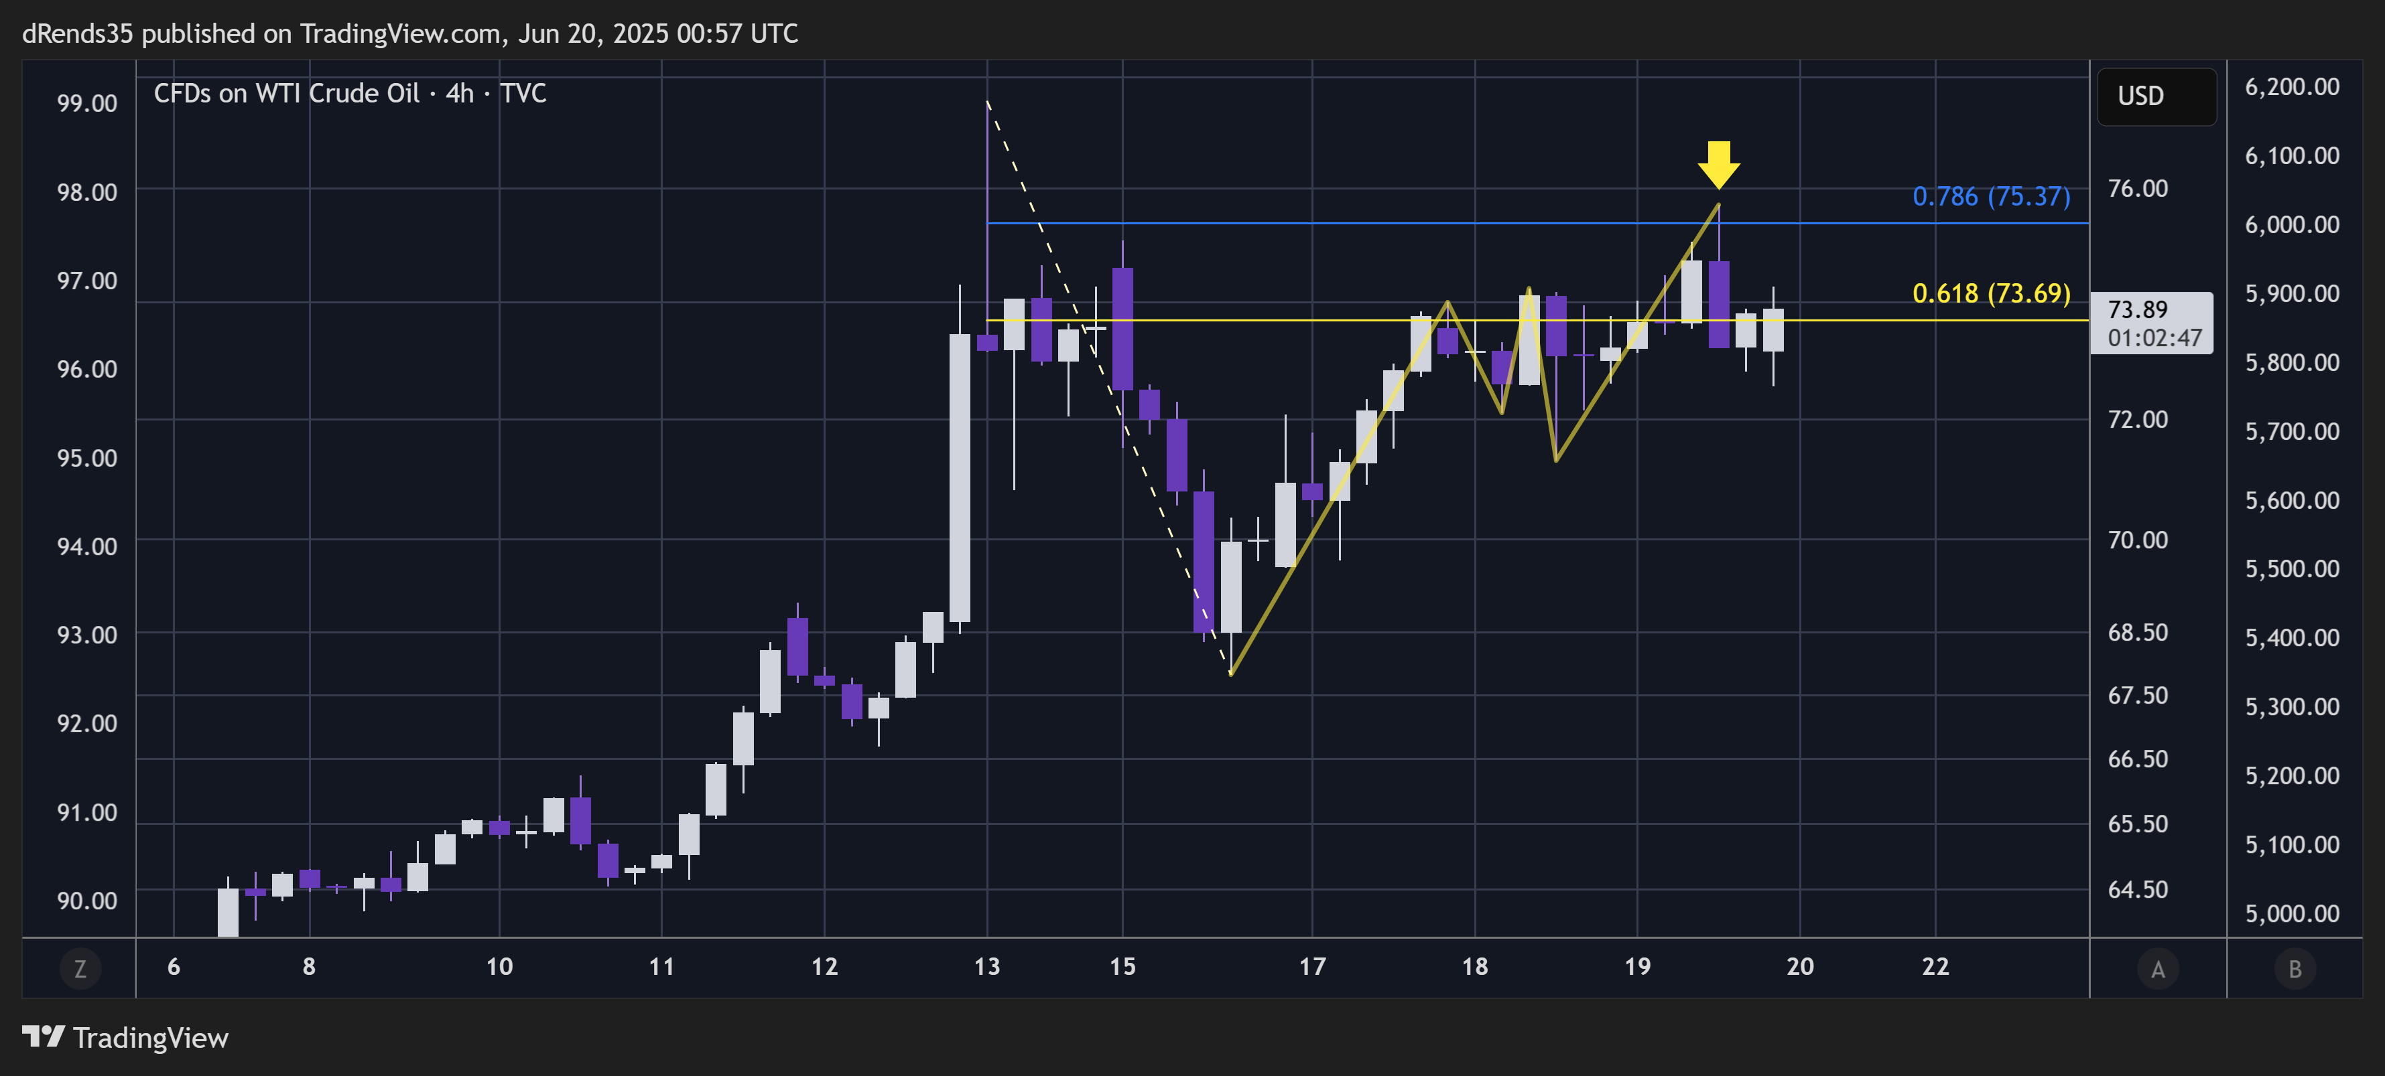2385x1076 pixels.
Task: Click date 20 on the time axis
Action: pyautogui.click(x=1800, y=967)
